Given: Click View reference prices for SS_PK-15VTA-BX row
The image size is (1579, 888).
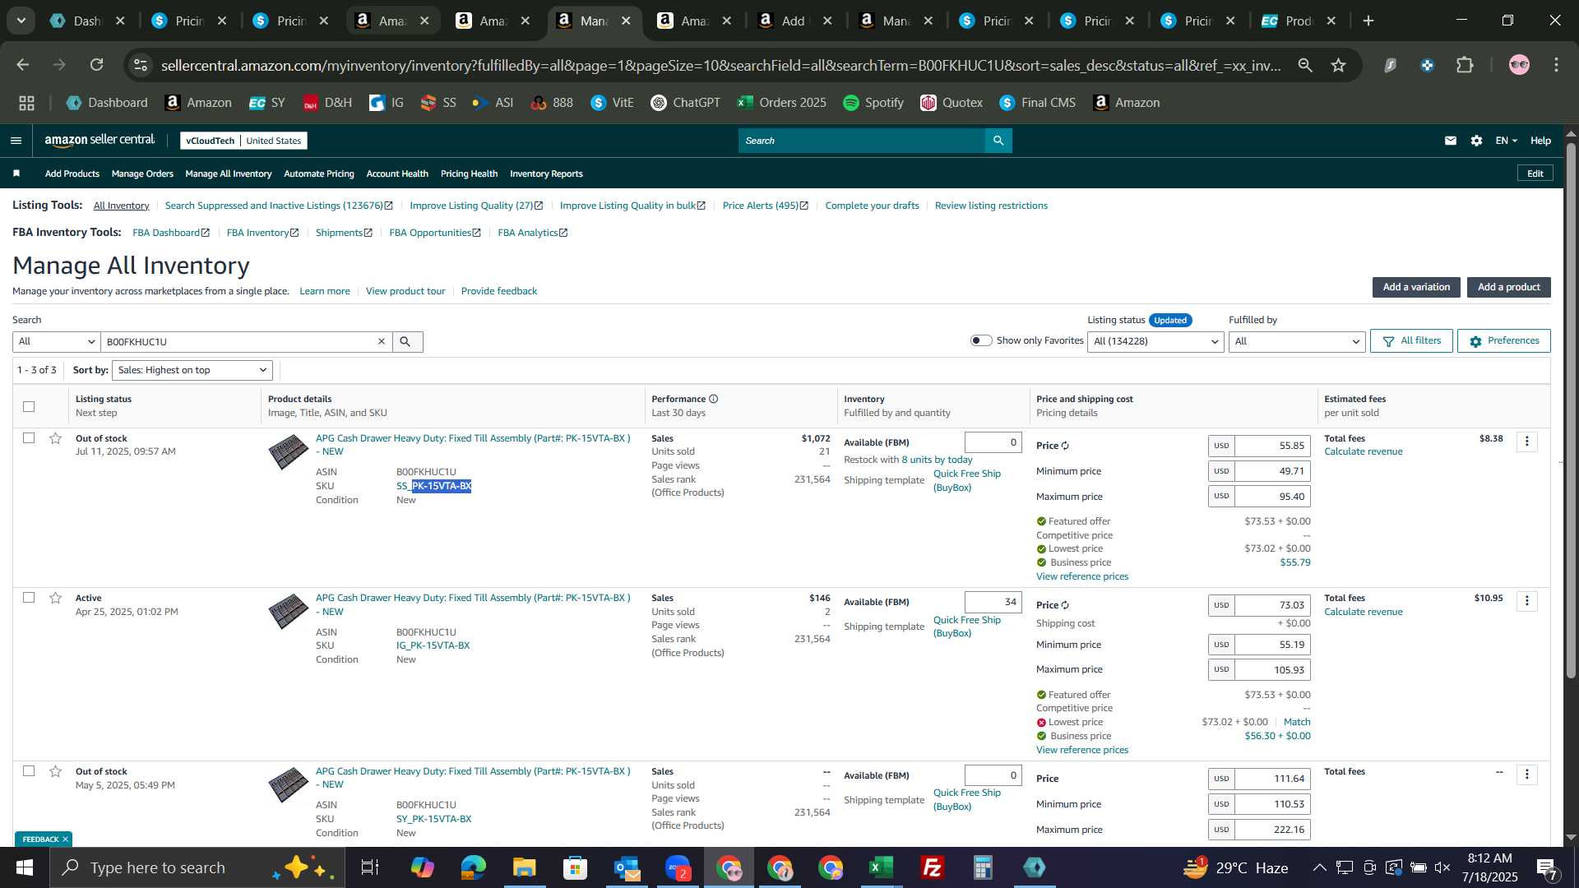Looking at the screenshot, I should click(1082, 576).
